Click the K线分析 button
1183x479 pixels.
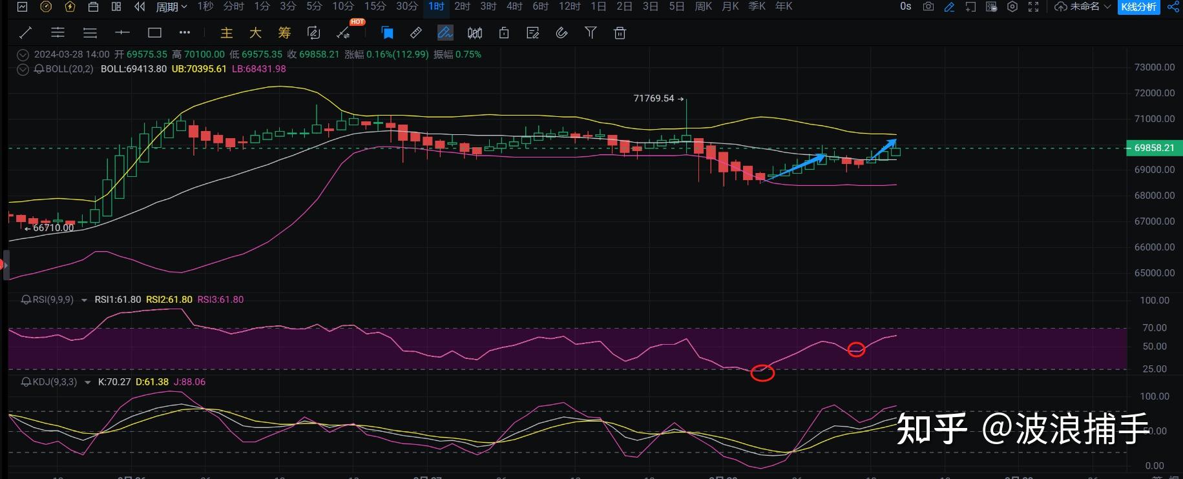pyautogui.click(x=1138, y=6)
